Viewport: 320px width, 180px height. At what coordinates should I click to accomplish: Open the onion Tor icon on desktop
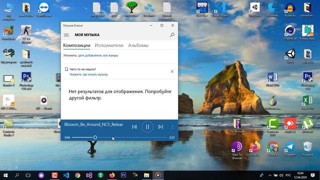[272, 102]
